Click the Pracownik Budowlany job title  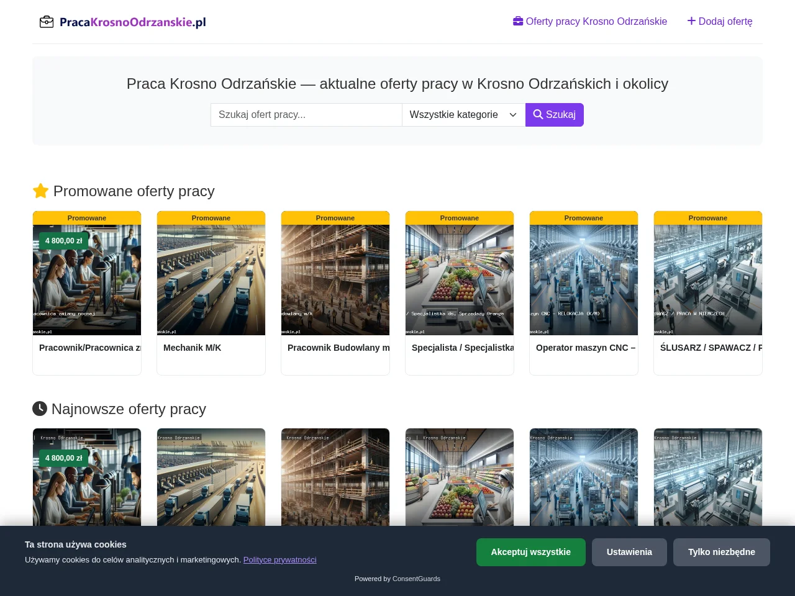pyautogui.click(x=338, y=348)
